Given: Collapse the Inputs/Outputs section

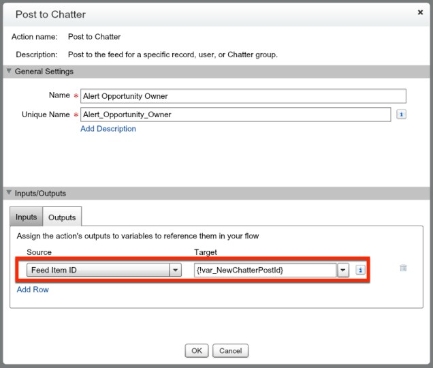Looking at the screenshot, I should tap(9, 192).
